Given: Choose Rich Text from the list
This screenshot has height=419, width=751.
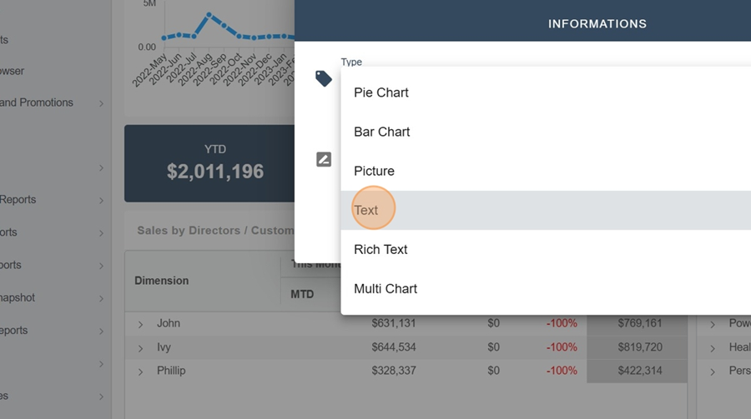Looking at the screenshot, I should [x=381, y=249].
